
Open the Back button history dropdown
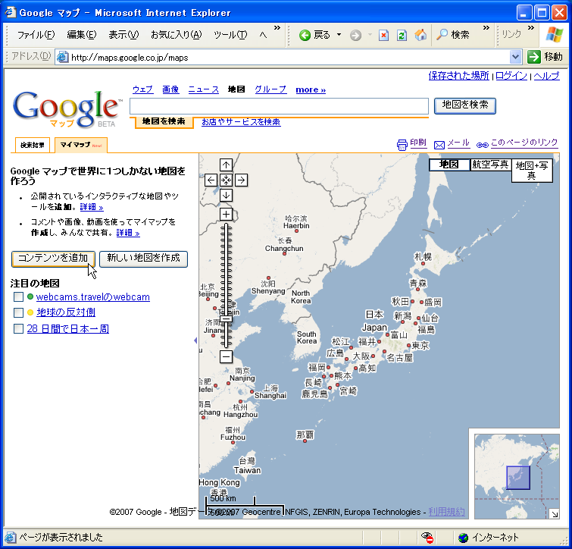[x=339, y=35]
